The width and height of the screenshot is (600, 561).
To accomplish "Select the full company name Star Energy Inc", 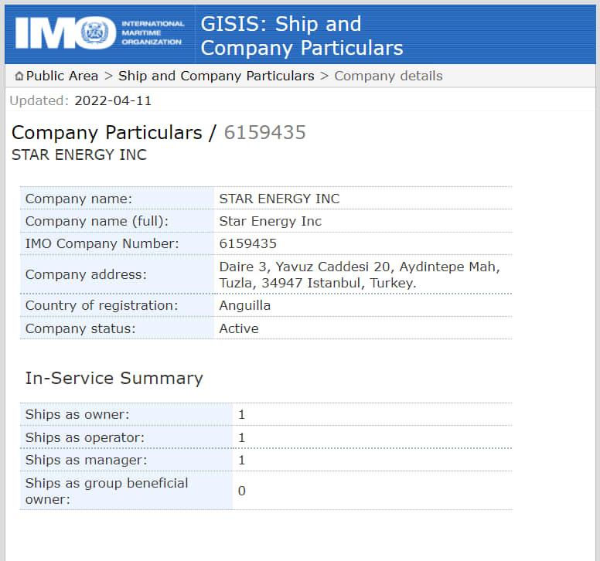I will (x=270, y=221).
